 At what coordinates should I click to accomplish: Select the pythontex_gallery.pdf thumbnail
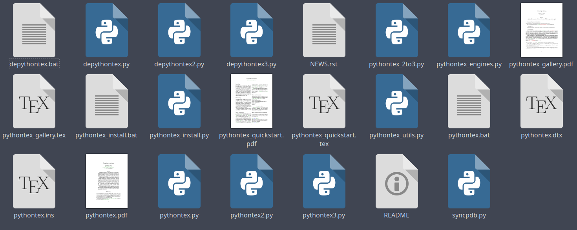(x=541, y=30)
